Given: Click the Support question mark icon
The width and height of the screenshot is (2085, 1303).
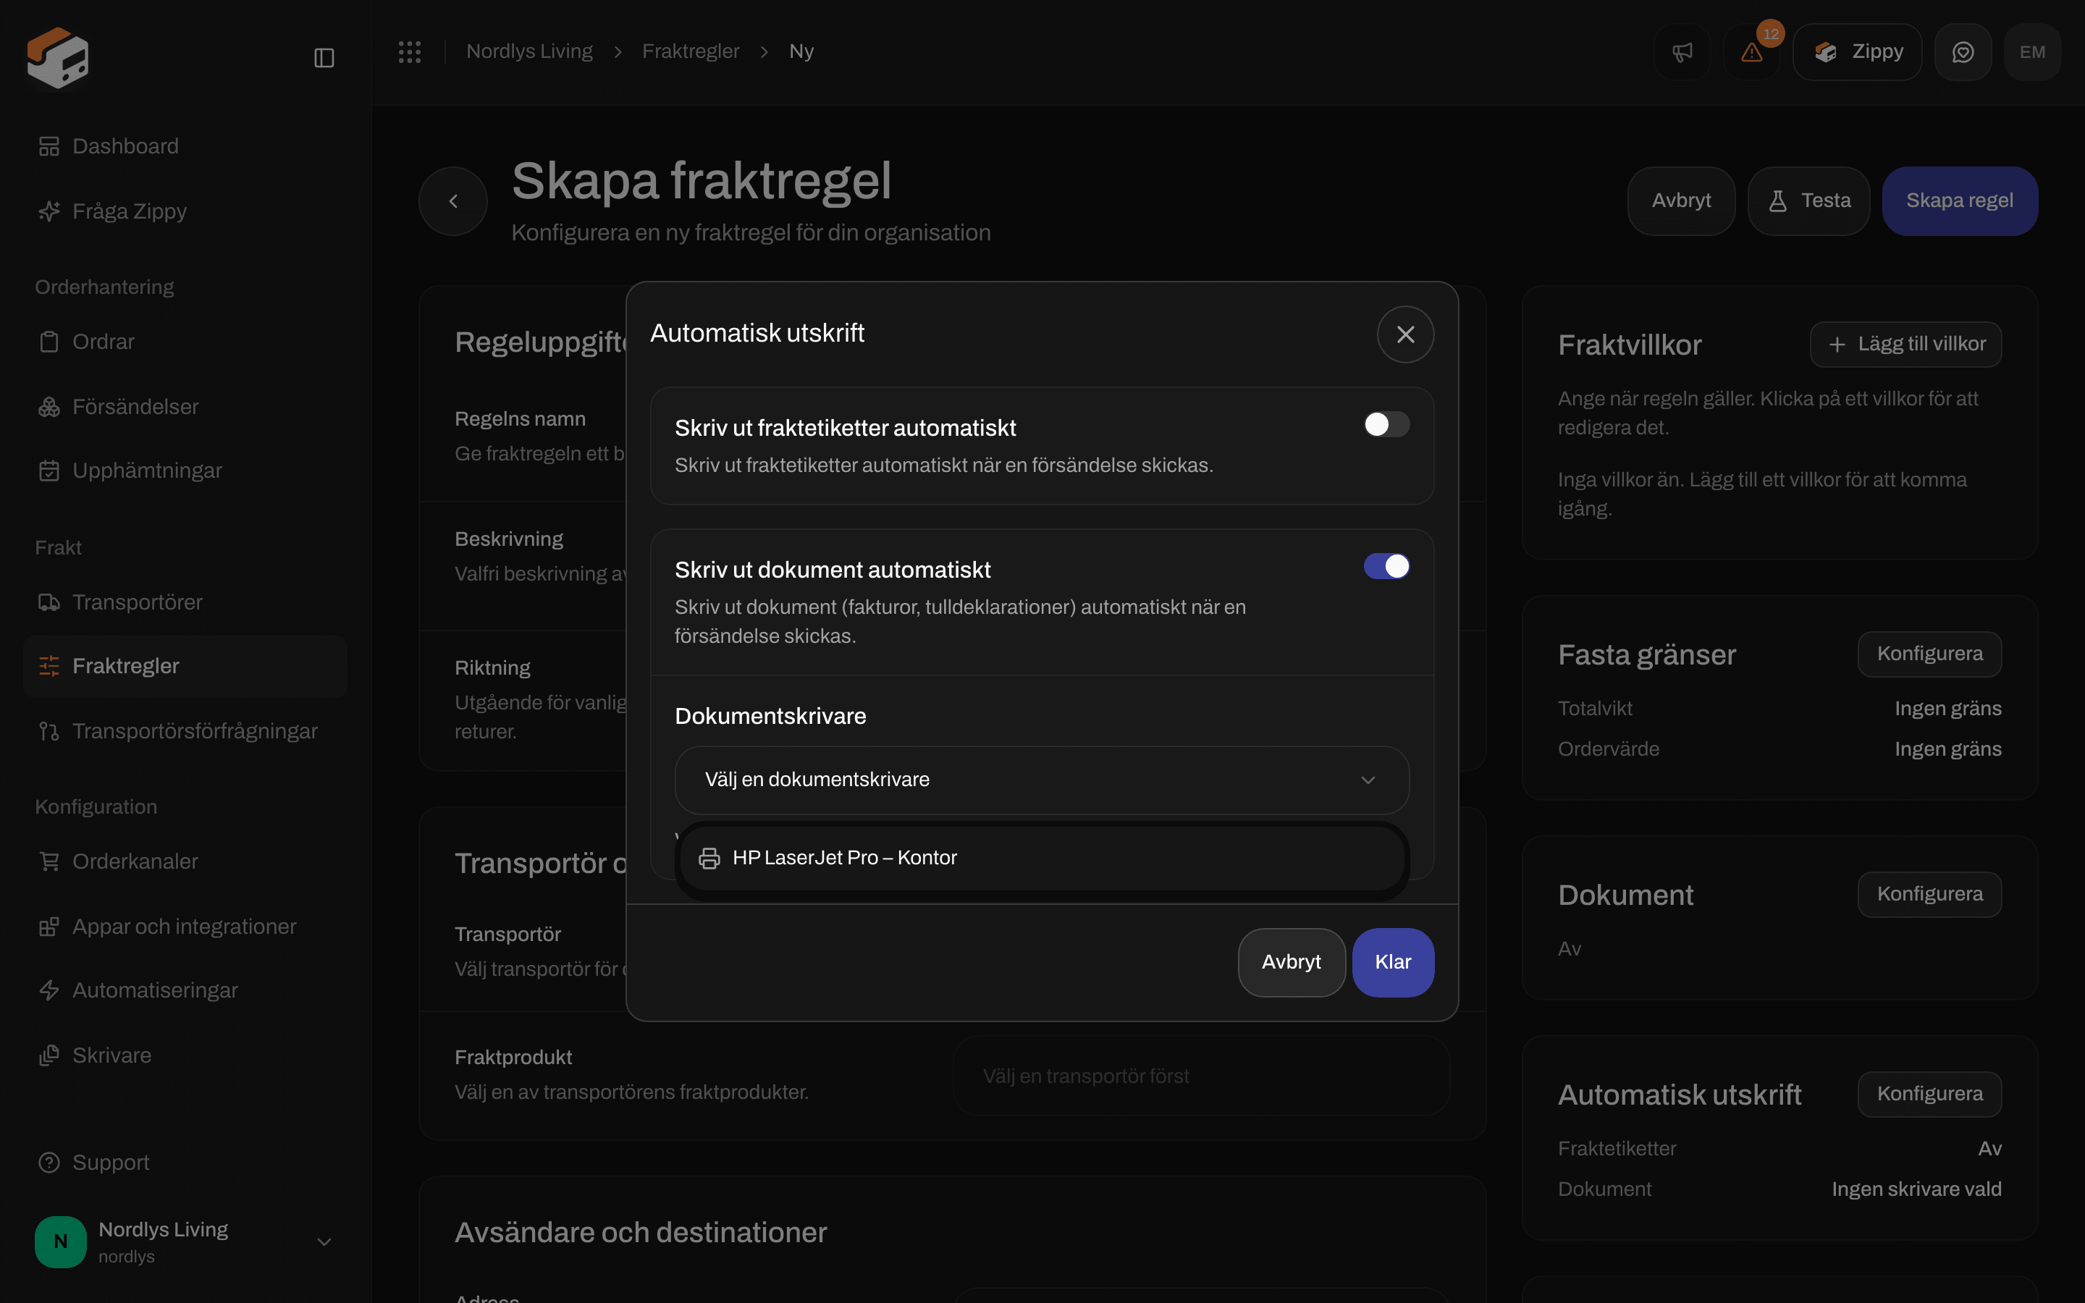Looking at the screenshot, I should click(x=49, y=1163).
